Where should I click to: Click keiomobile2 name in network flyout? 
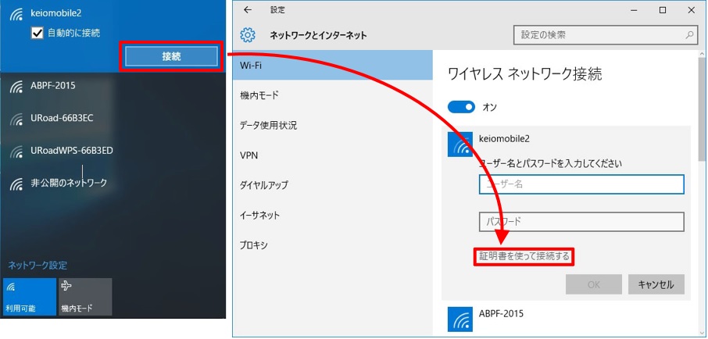pyautogui.click(x=56, y=13)
